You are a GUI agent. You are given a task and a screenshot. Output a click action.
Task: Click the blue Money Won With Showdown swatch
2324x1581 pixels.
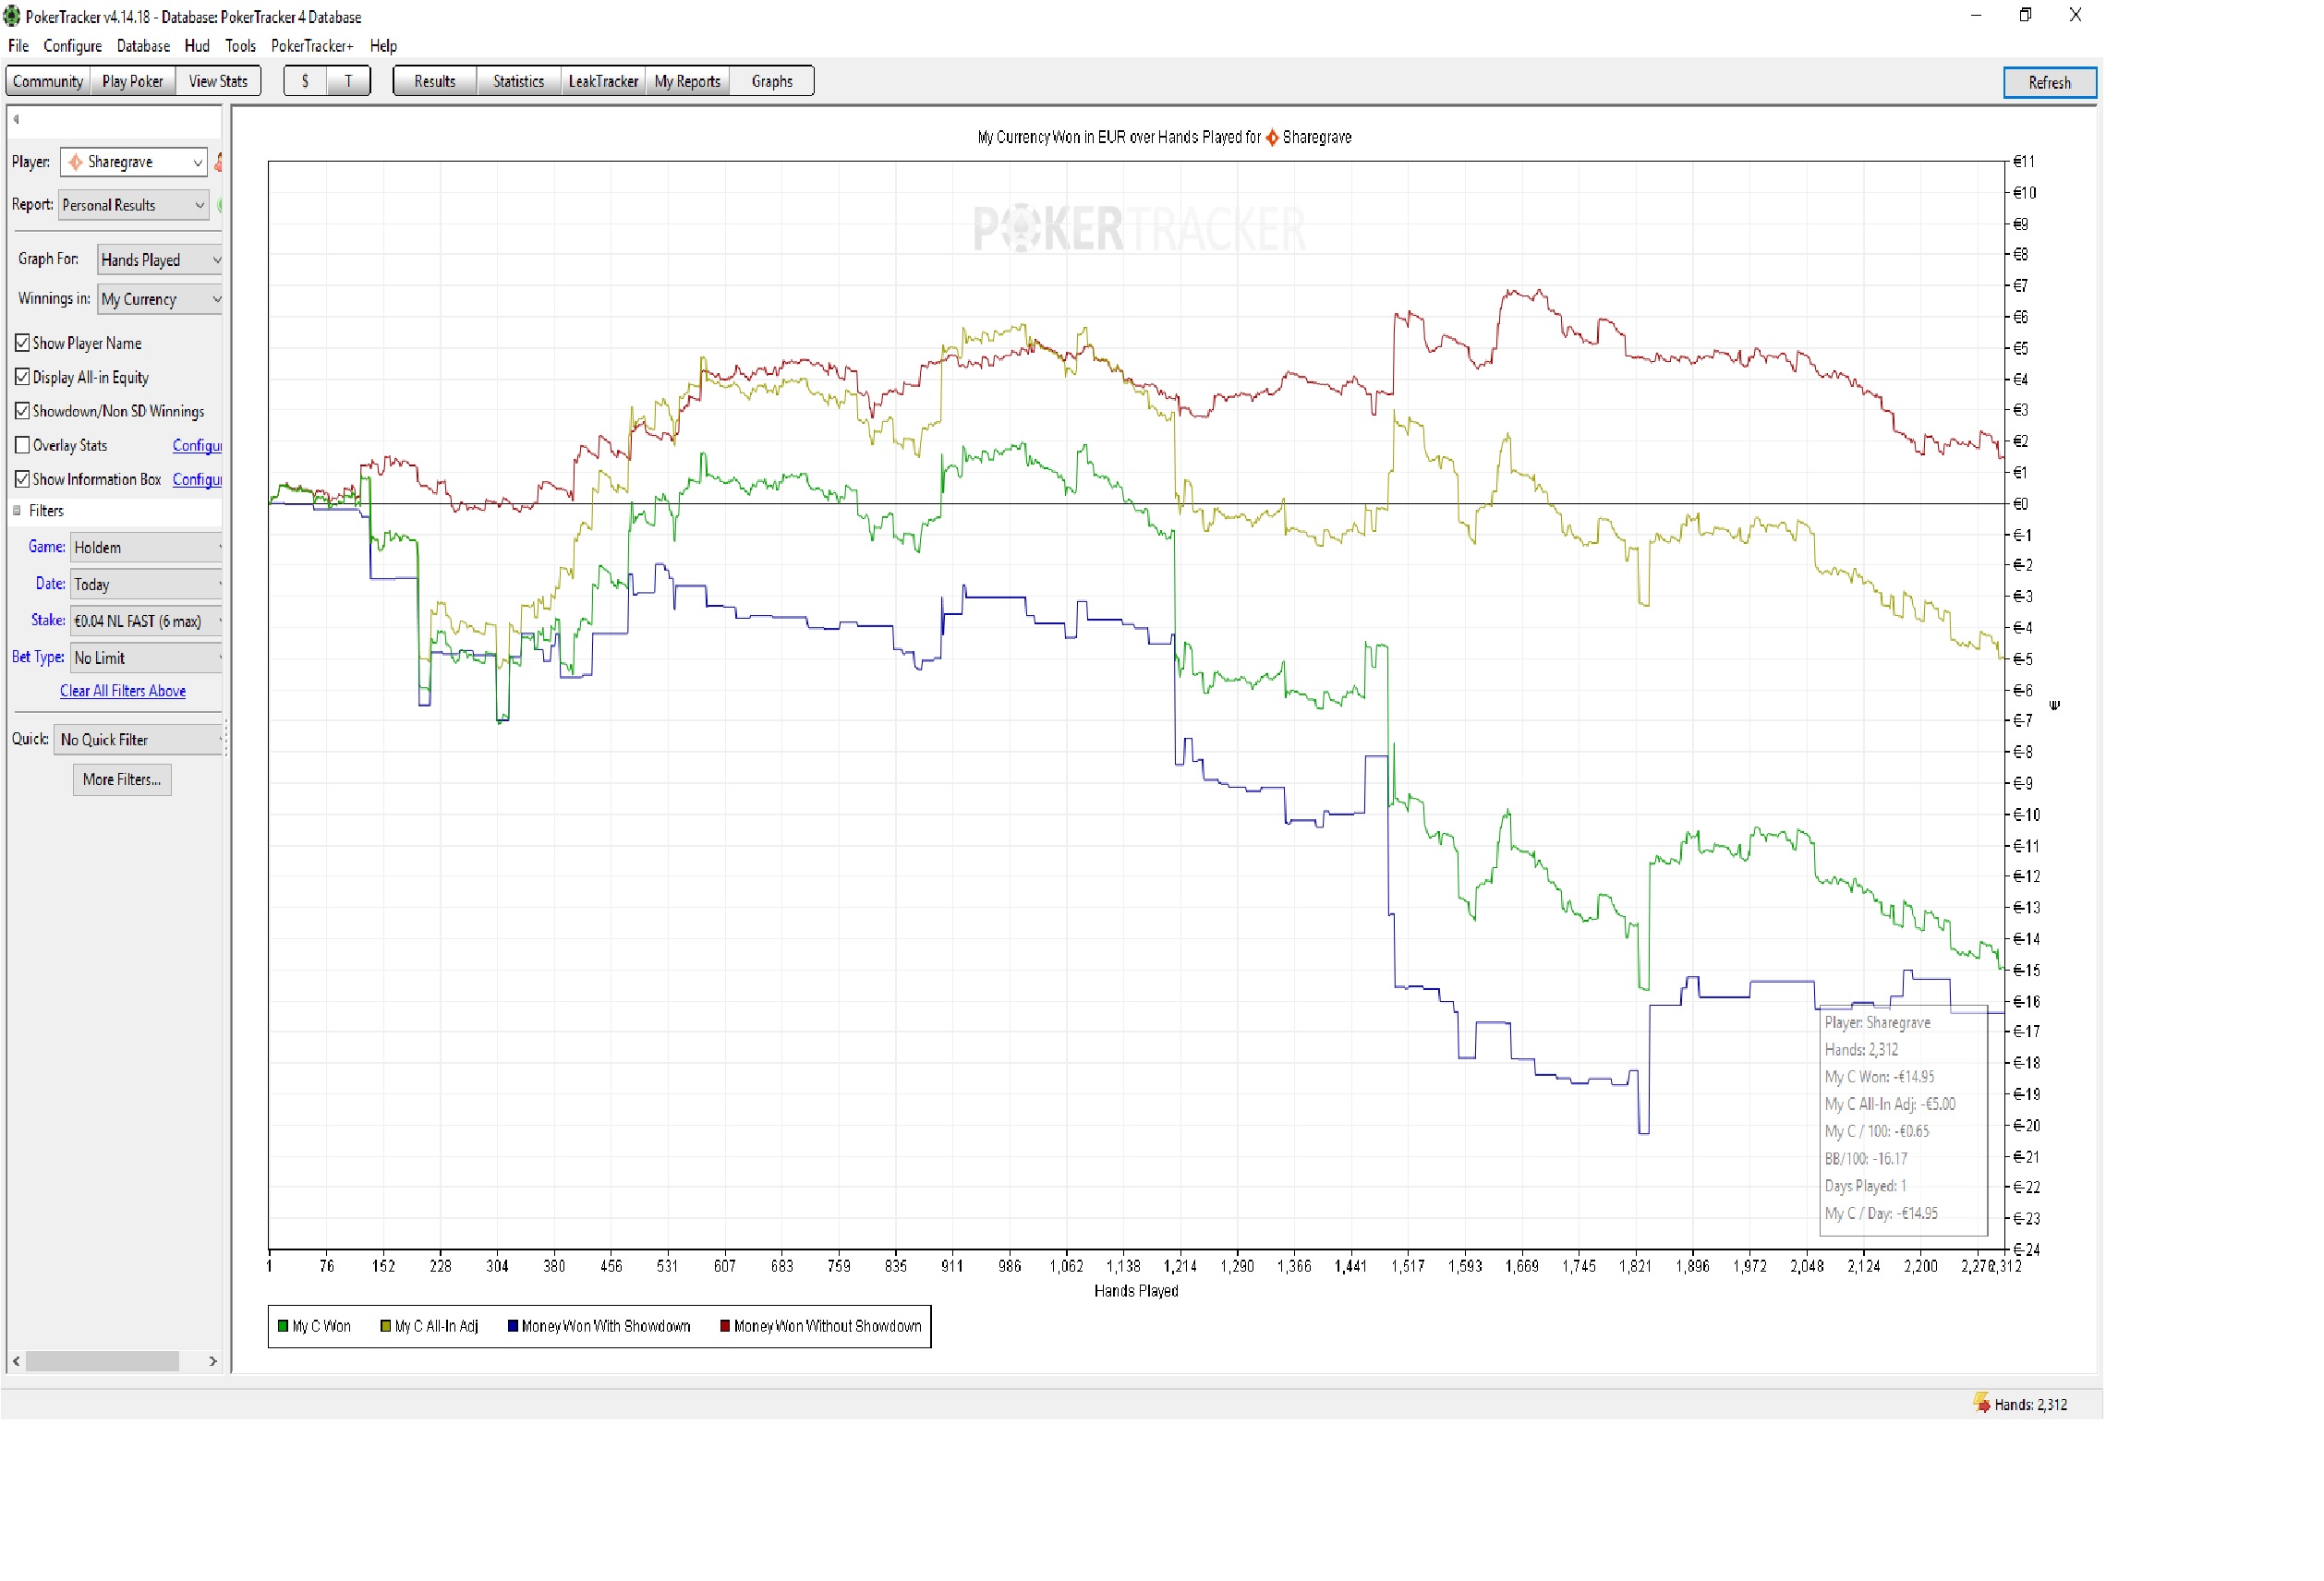click(x=513, y=1326)
